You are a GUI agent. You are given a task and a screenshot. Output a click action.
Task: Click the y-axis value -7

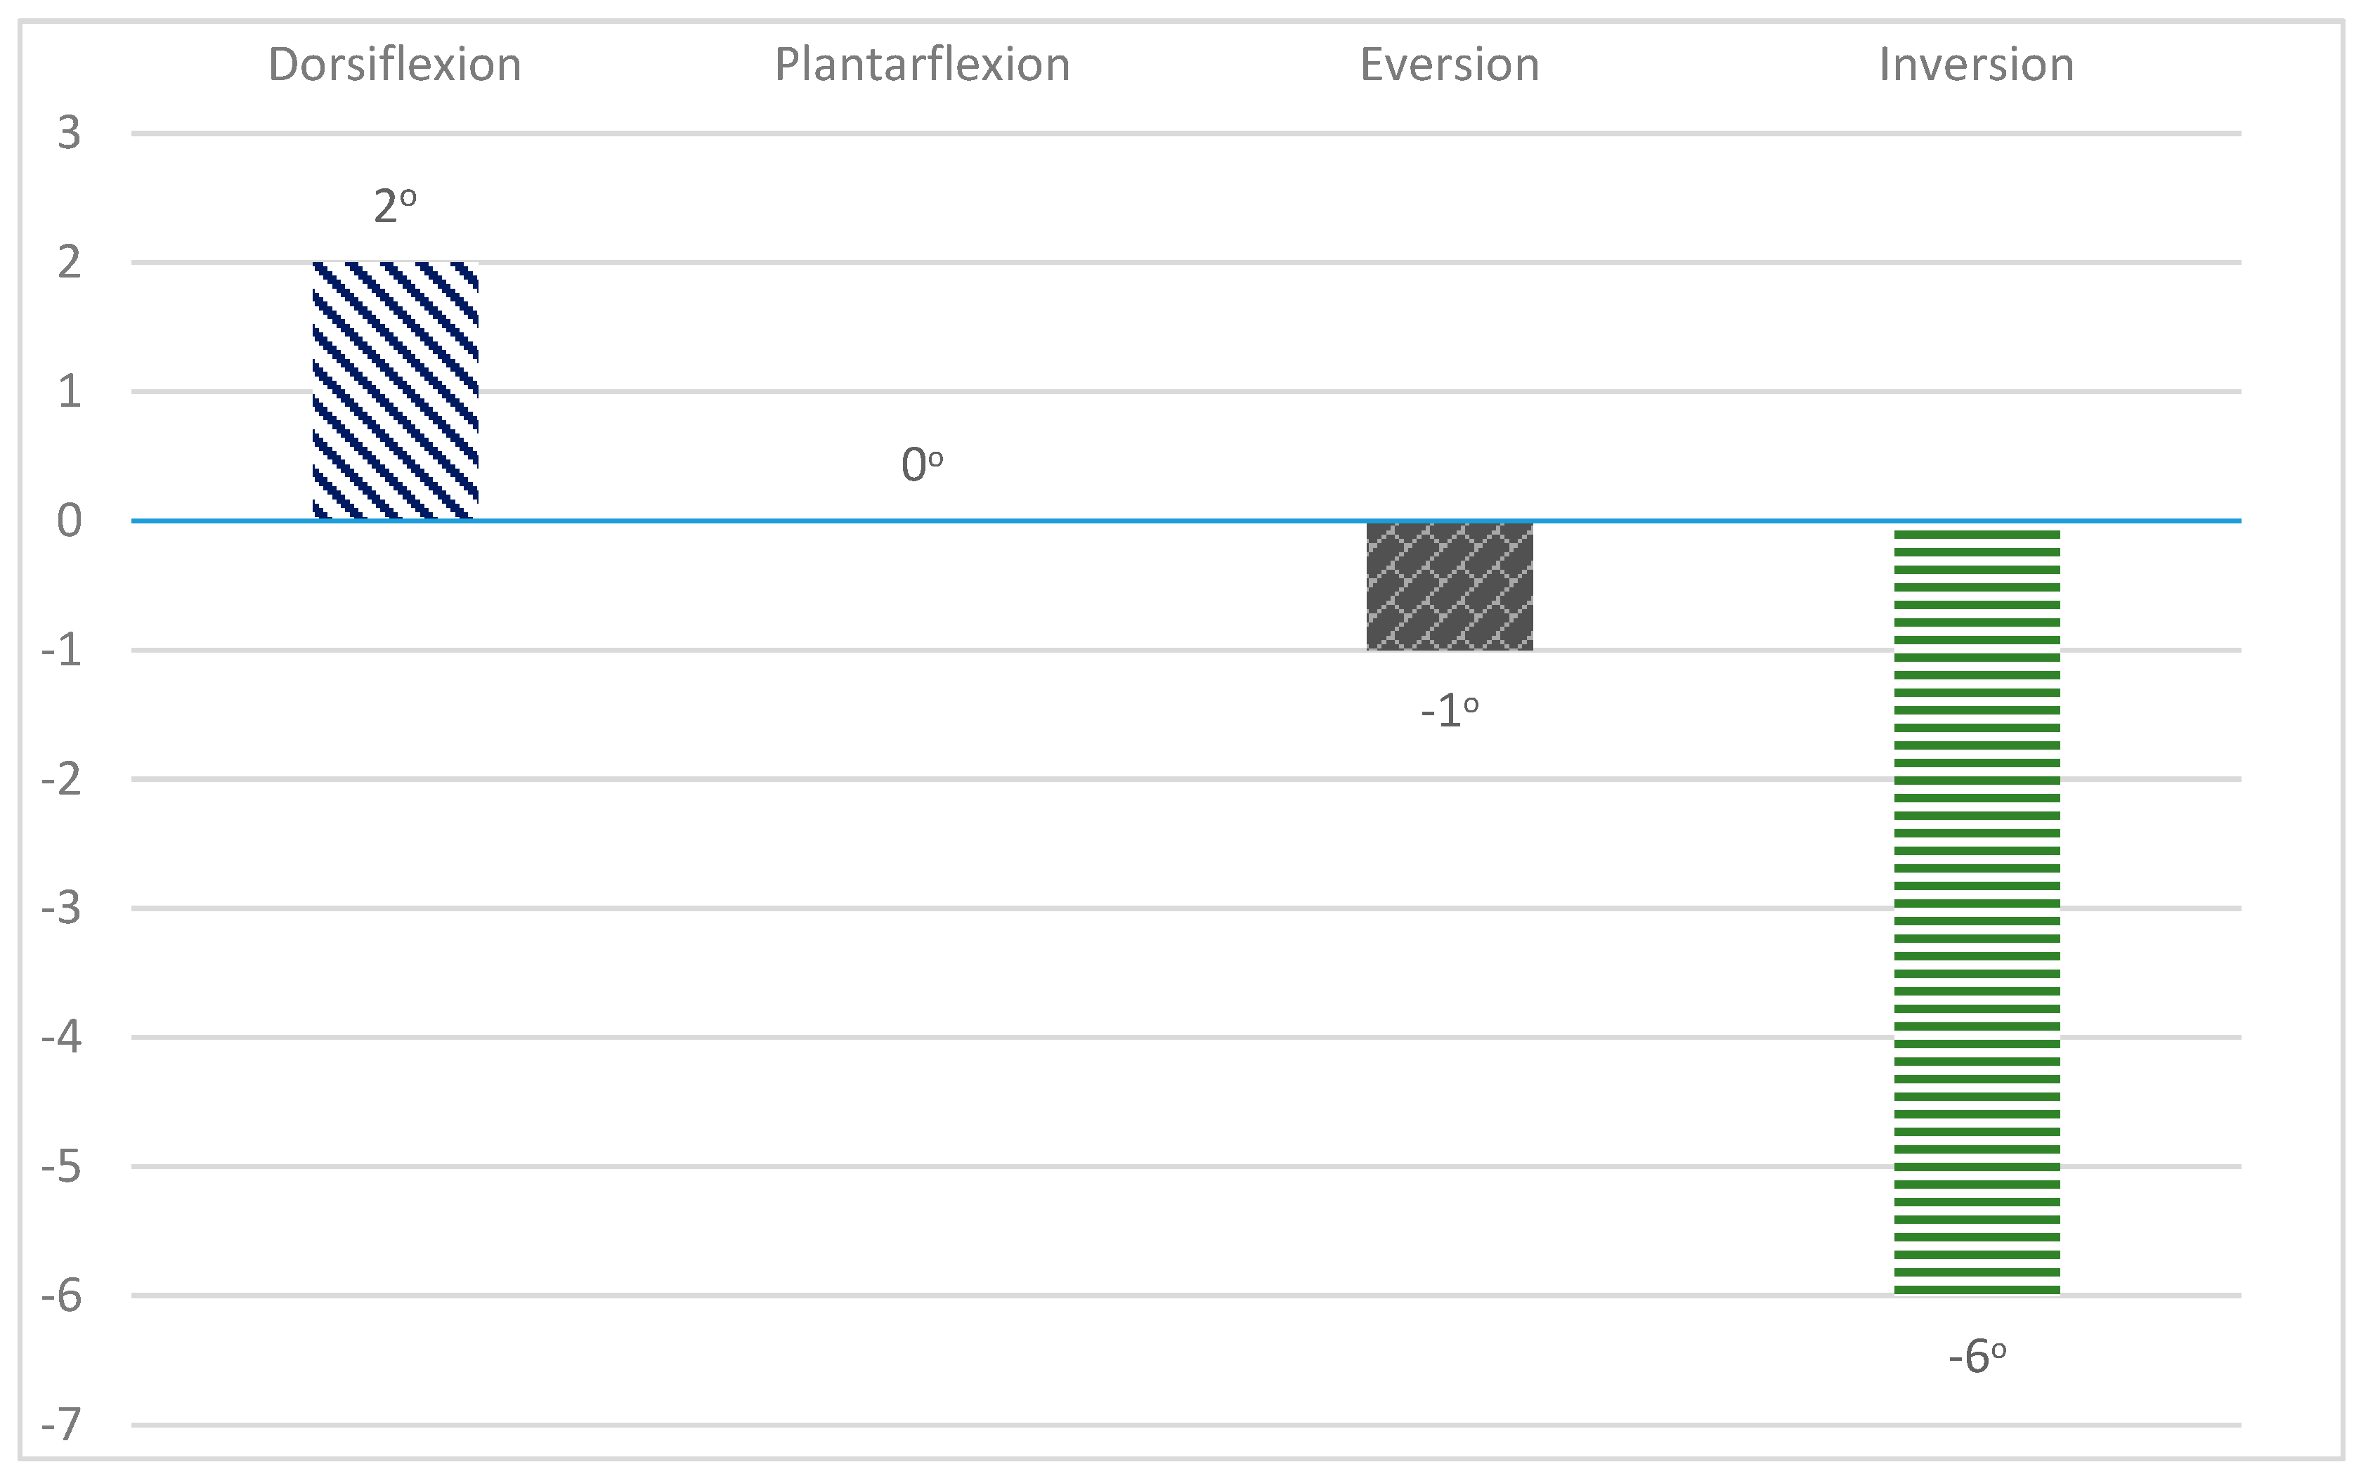(62, 1424)
